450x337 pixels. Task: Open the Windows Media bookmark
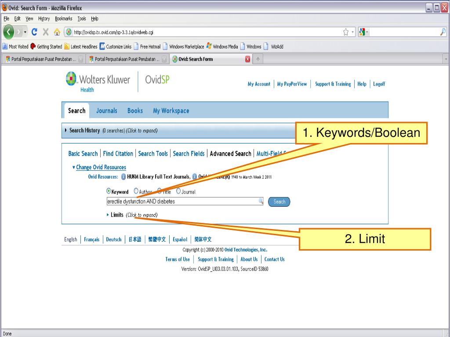[x=222, y=47]
